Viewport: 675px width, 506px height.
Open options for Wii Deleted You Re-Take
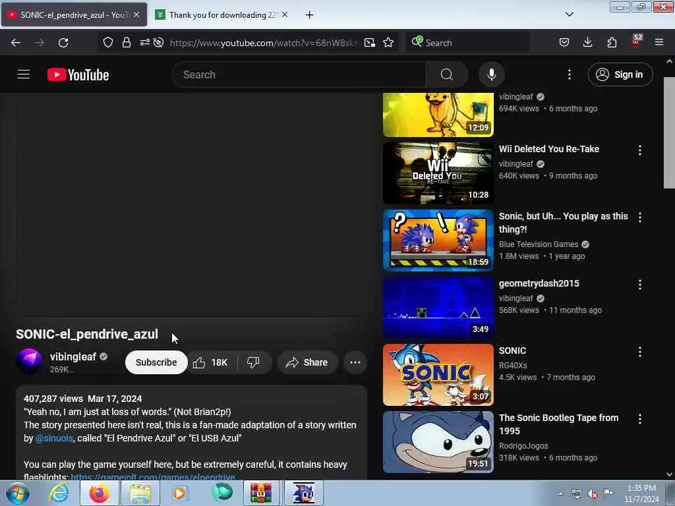639,150
